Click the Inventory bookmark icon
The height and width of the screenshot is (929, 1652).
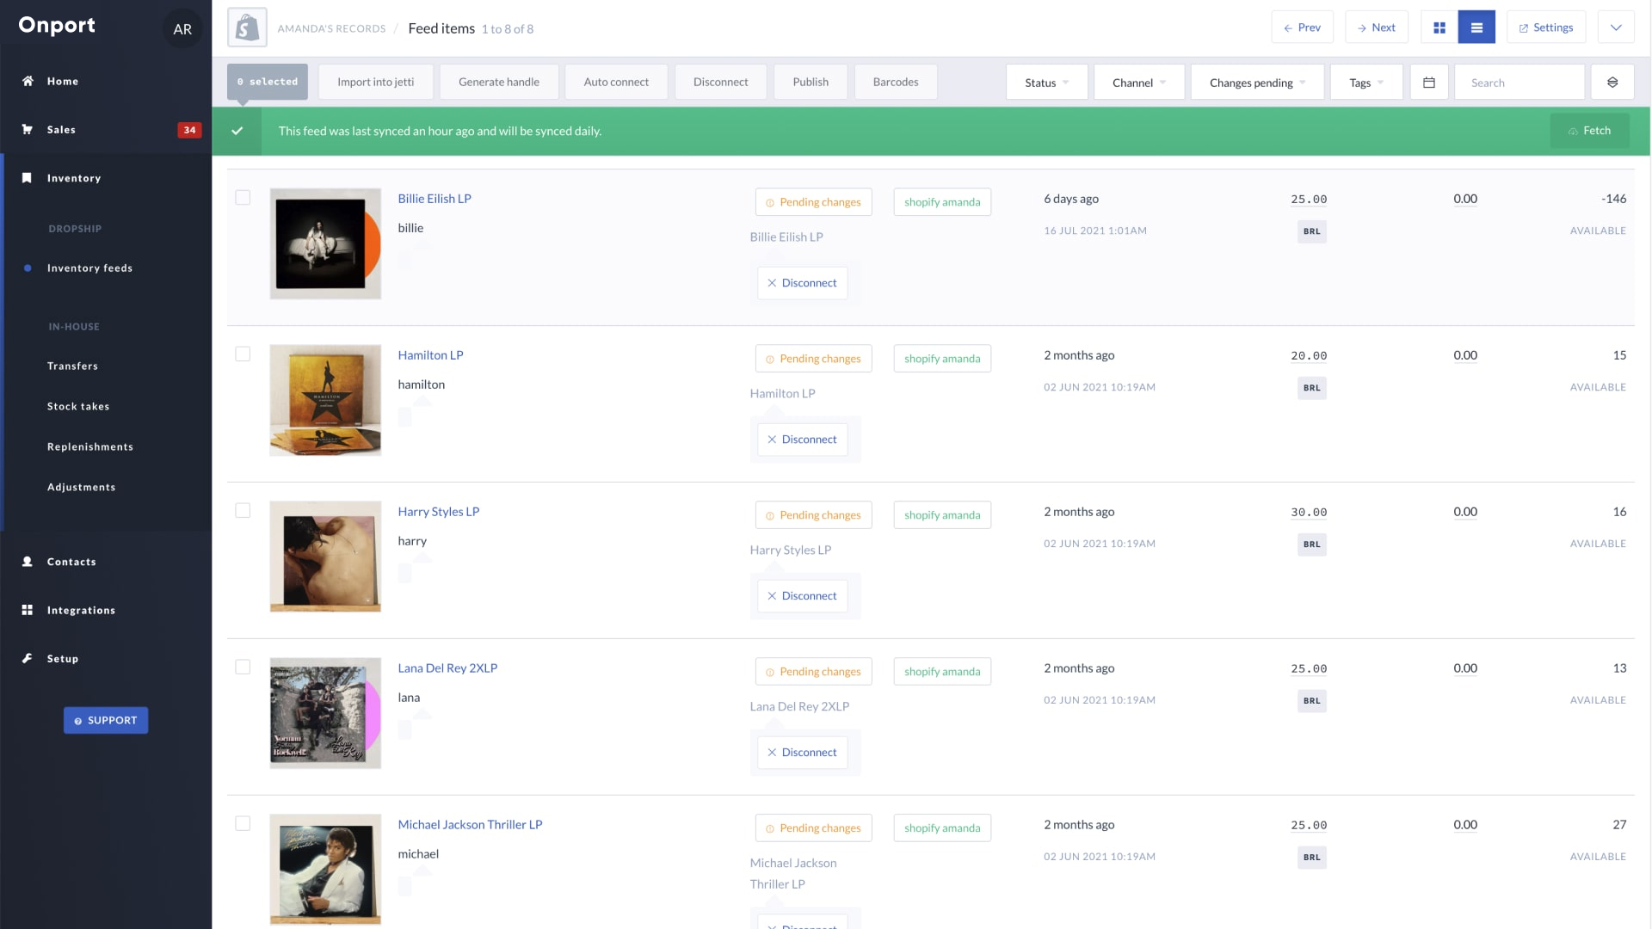[x=28, y=178]
